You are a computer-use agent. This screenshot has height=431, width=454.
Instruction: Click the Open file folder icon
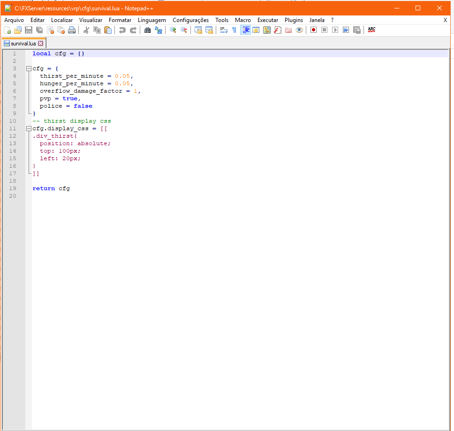pyautogui.click(x=18, y=30)
